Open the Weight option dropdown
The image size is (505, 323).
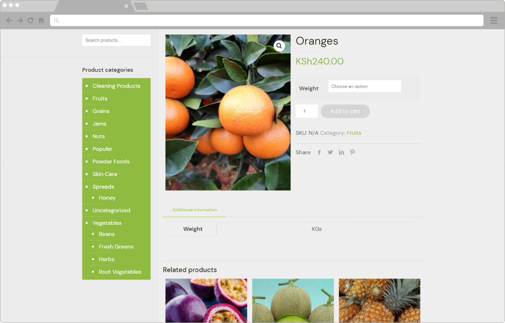[x=364, y=86]
